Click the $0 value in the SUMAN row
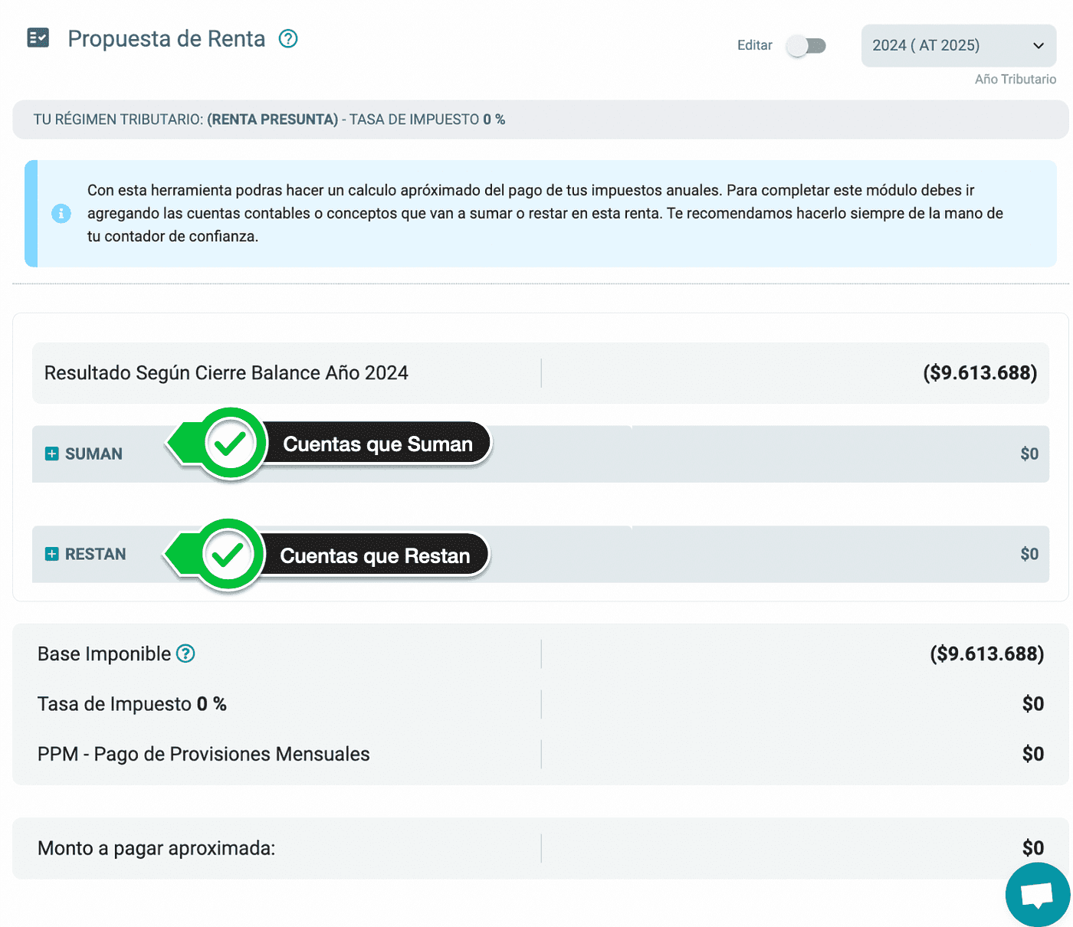 [1029, 454]
